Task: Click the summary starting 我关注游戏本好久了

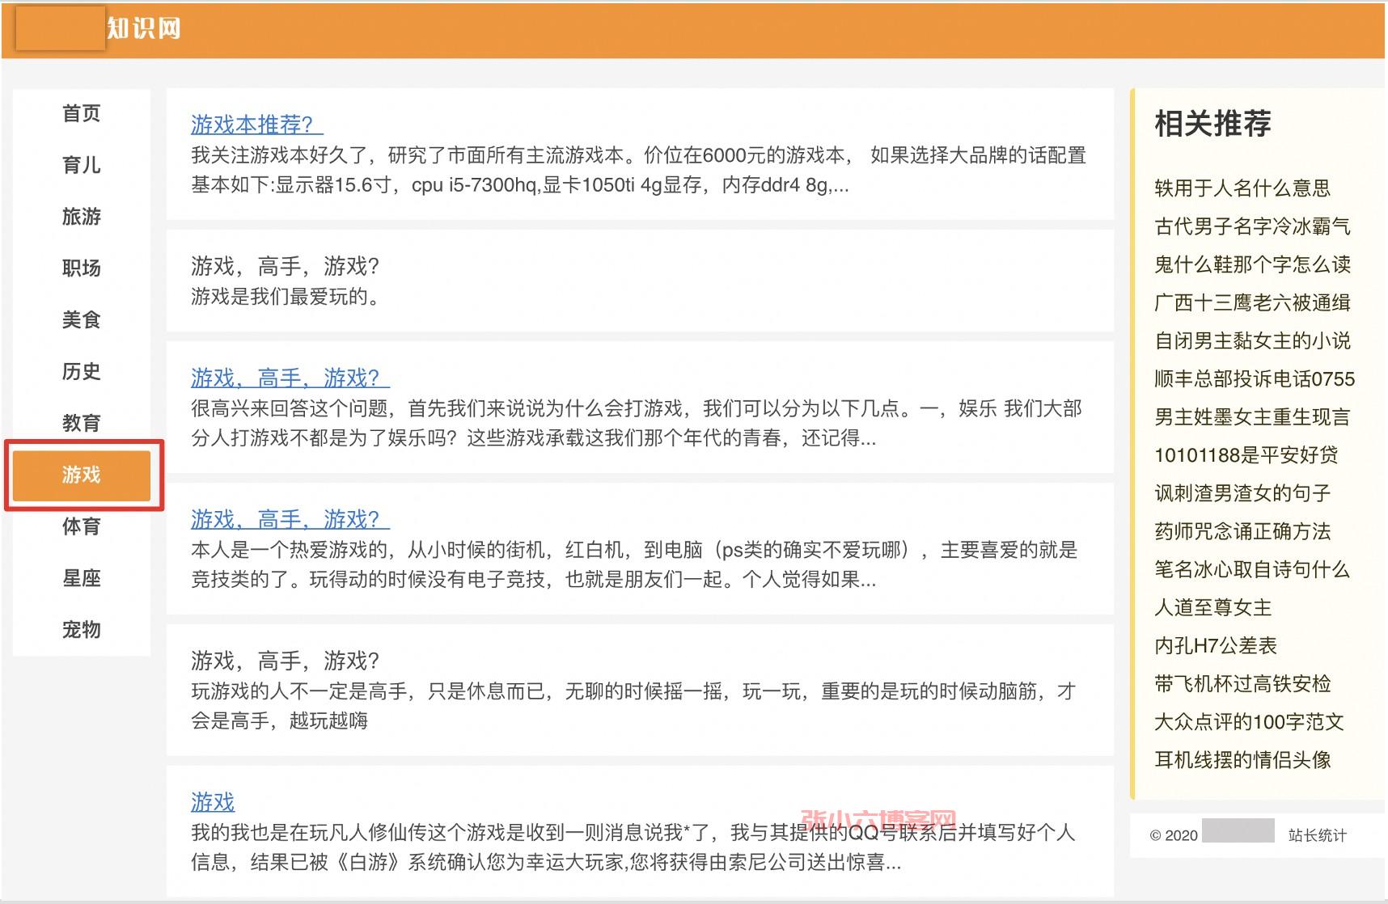Action: click(x=638, y=170)
